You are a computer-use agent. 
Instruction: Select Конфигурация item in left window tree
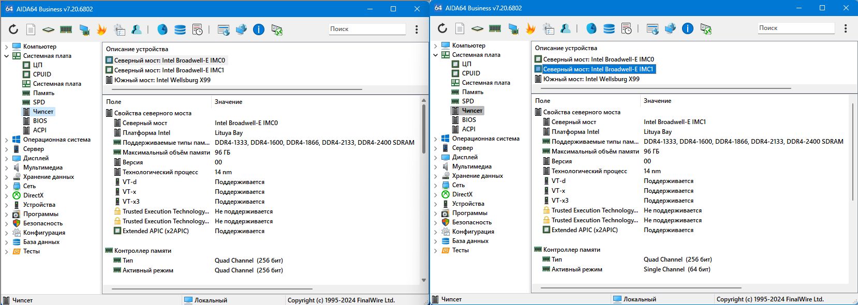[44, 233]
